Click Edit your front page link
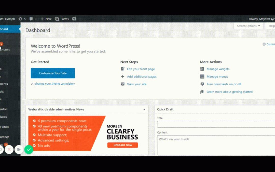Image resolution: width=275 pixels, height=172 pixels. 141,69
